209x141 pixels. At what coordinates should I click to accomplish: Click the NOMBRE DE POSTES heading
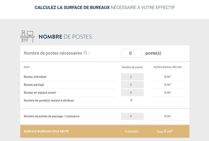tap(65, 37)
